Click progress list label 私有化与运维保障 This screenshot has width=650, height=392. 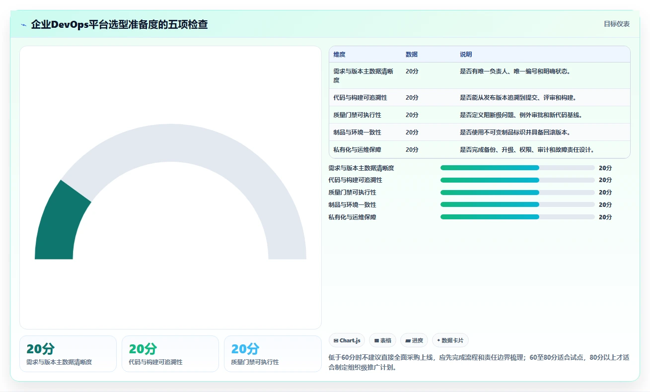[x=353, y=217]
